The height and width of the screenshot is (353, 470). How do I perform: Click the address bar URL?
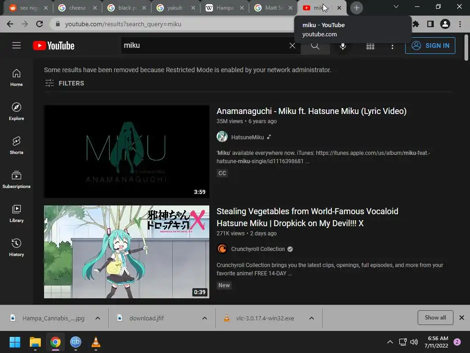(x=123, y=24)
